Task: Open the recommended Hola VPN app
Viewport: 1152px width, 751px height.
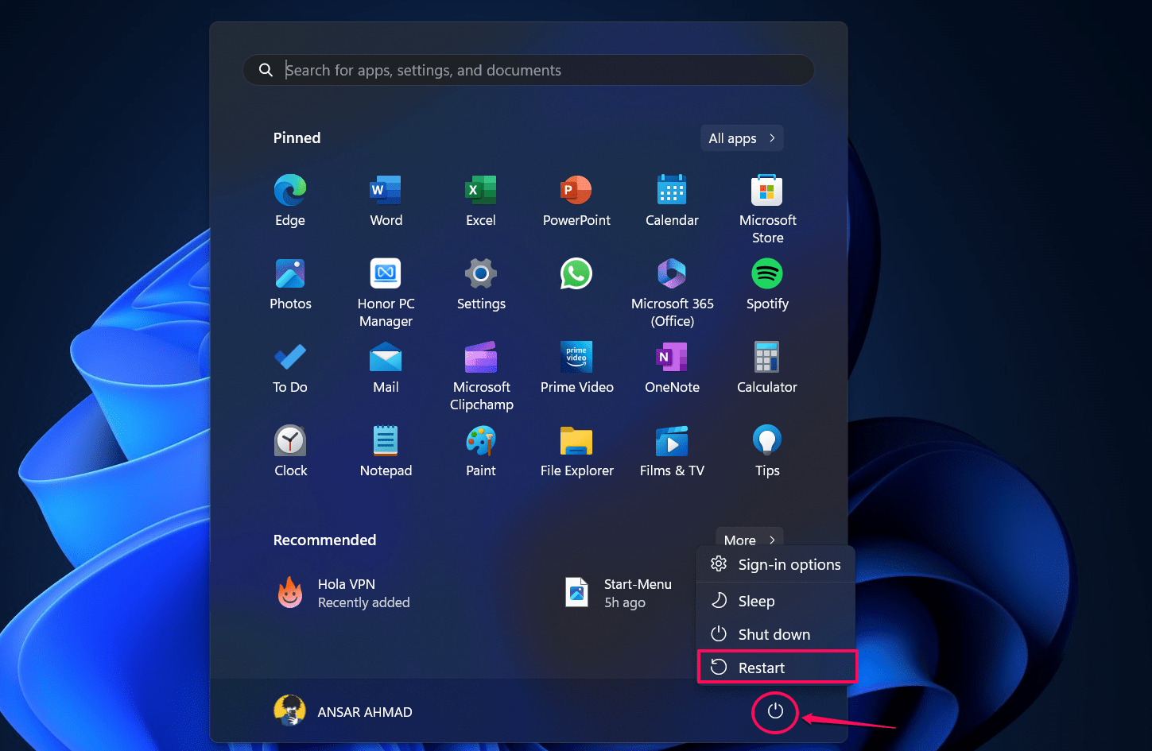Action: 343,593
